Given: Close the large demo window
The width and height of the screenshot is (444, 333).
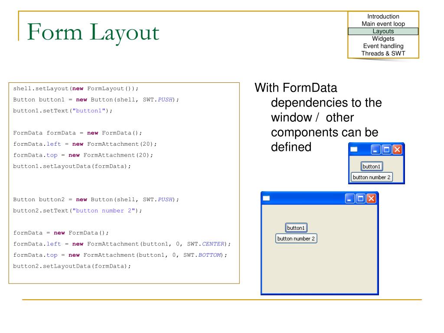Looking at the screenshot, I should point(371,199).
